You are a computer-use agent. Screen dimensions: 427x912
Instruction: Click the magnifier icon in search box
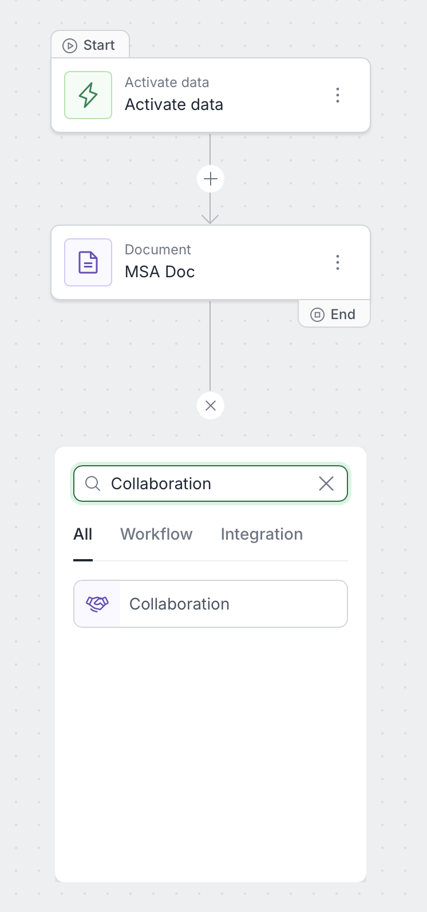click(93, 483)
